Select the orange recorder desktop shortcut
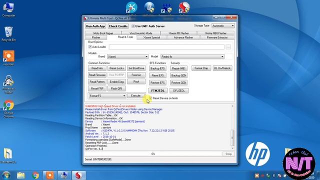Viewport: 320px width, 180px height. coord(8,58)
